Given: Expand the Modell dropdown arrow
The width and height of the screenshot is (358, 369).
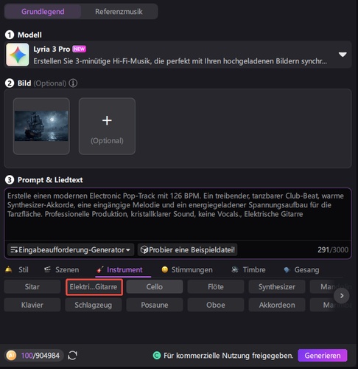Looking at the screenshot, I should tap(343, 55).
